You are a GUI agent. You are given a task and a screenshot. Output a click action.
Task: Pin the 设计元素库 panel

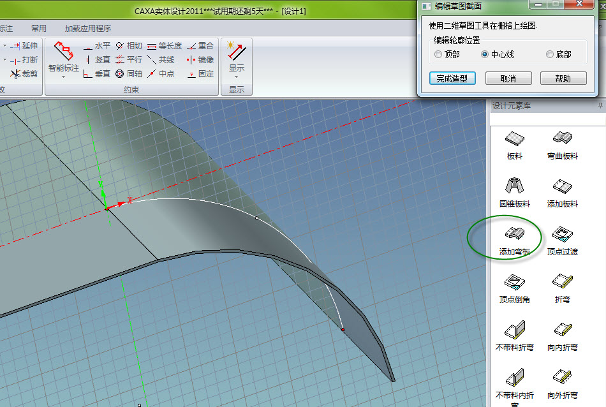pos(600,105)
